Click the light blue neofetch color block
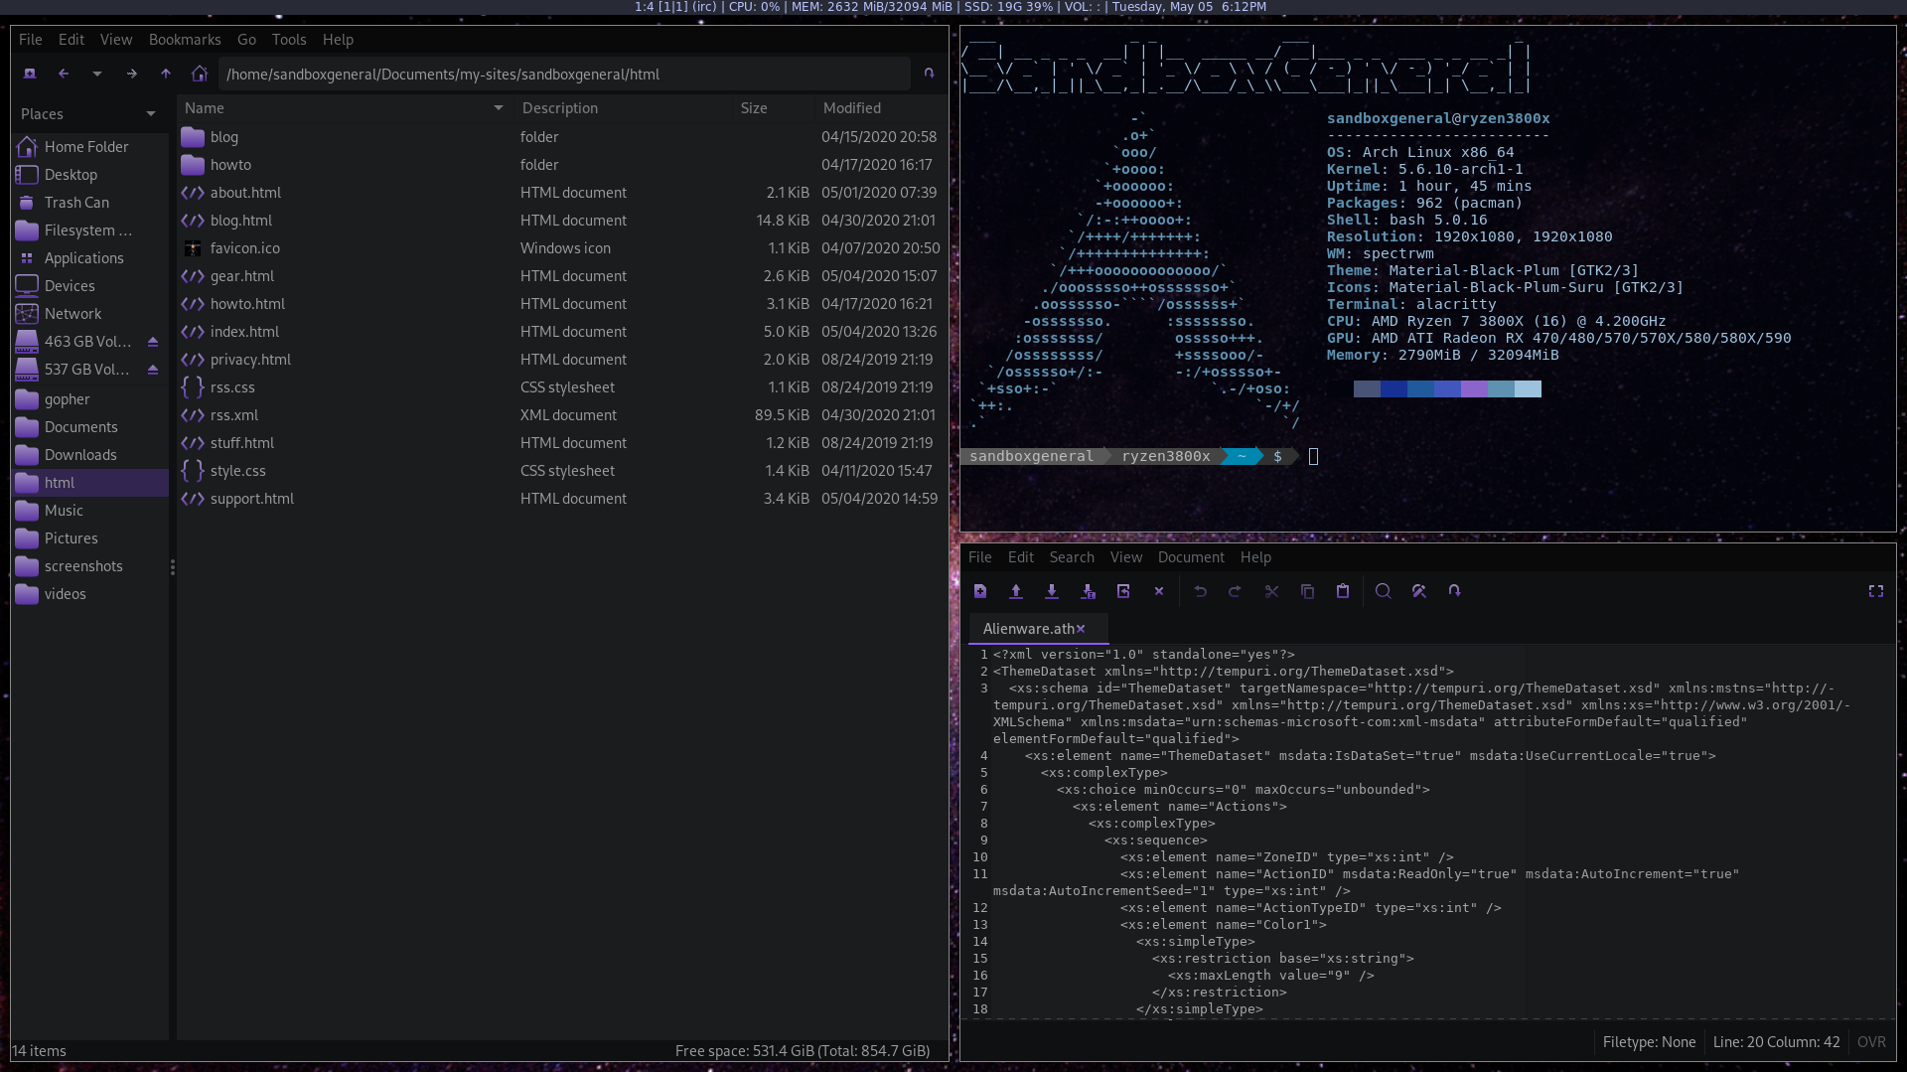This screenshot has width=1907, height=1072. click(x=1528, y=388)
